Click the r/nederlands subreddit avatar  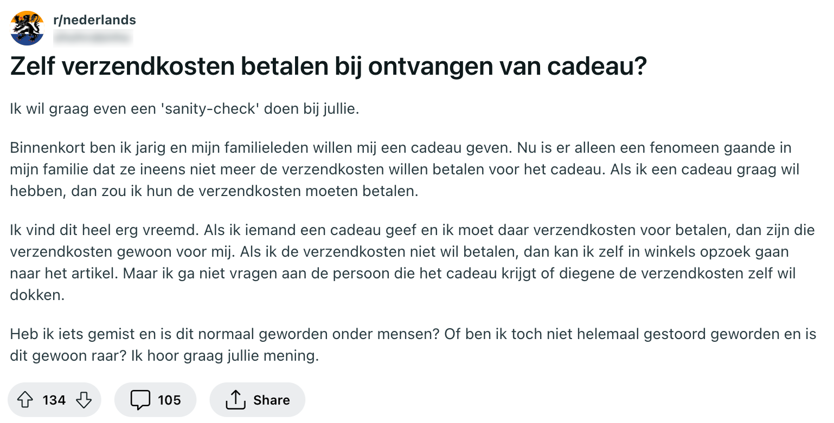click(27, 27)
